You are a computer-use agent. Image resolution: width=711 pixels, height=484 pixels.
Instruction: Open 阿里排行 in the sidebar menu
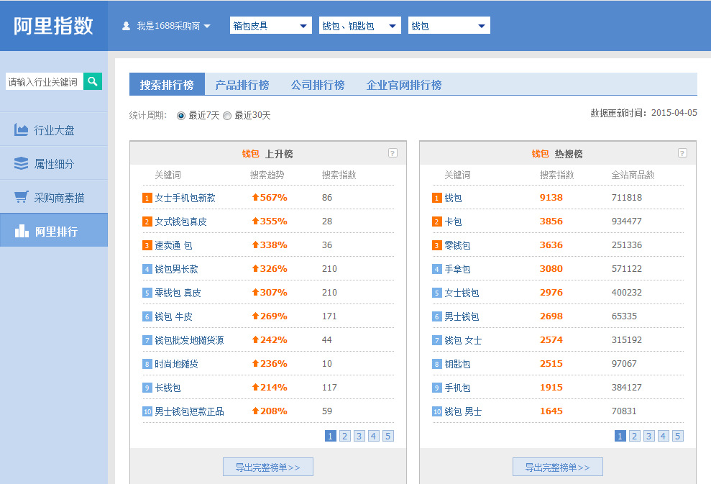click(x=54, y=230)
